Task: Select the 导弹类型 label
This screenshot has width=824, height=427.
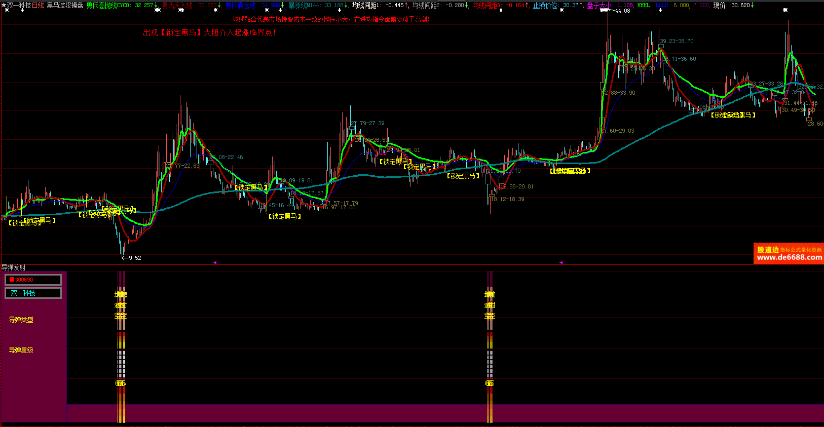Action: point(21,320)
